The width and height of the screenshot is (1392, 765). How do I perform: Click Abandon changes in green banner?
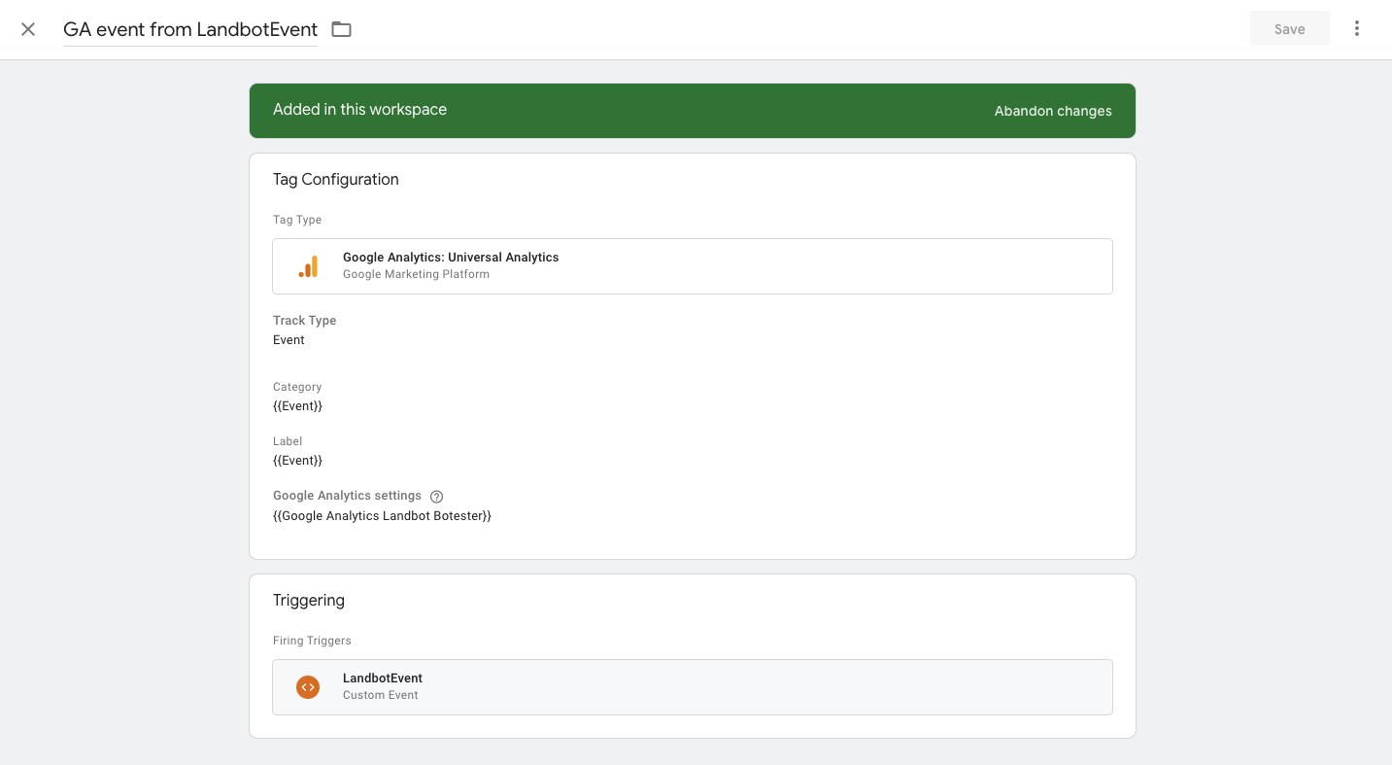pyautogui.click(x=1053, y=111)
